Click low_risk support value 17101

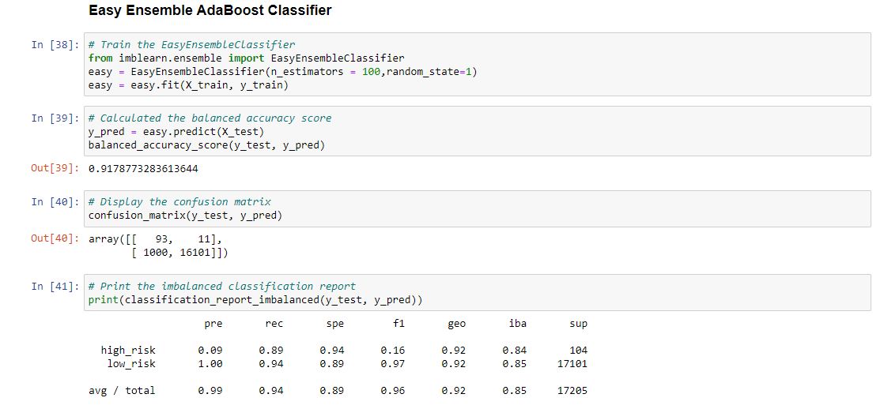click(x=572, y=364)
